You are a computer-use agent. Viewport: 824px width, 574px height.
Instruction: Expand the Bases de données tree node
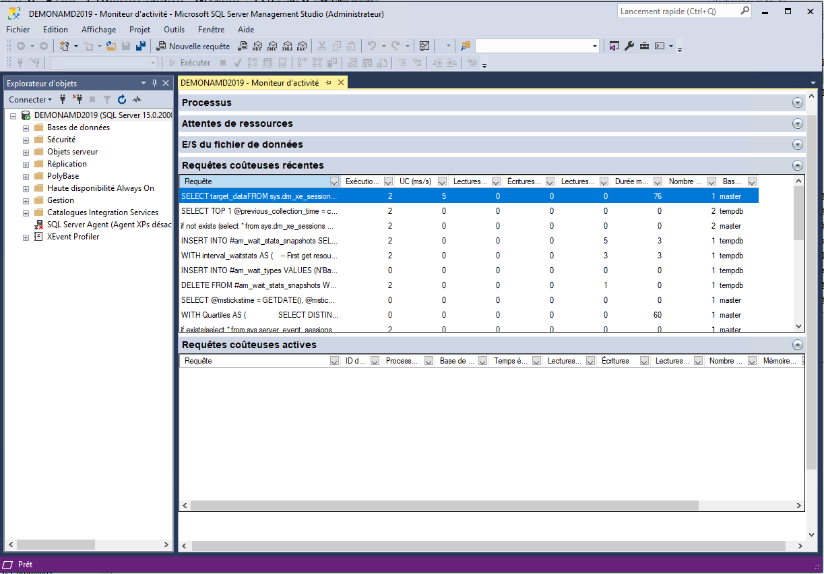pos(26,127)
